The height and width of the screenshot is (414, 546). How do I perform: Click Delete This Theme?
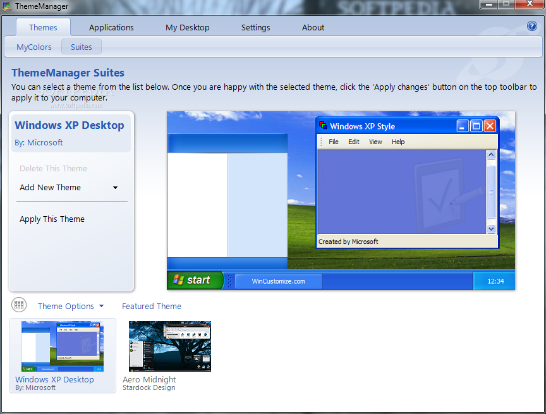click(53, 169)
